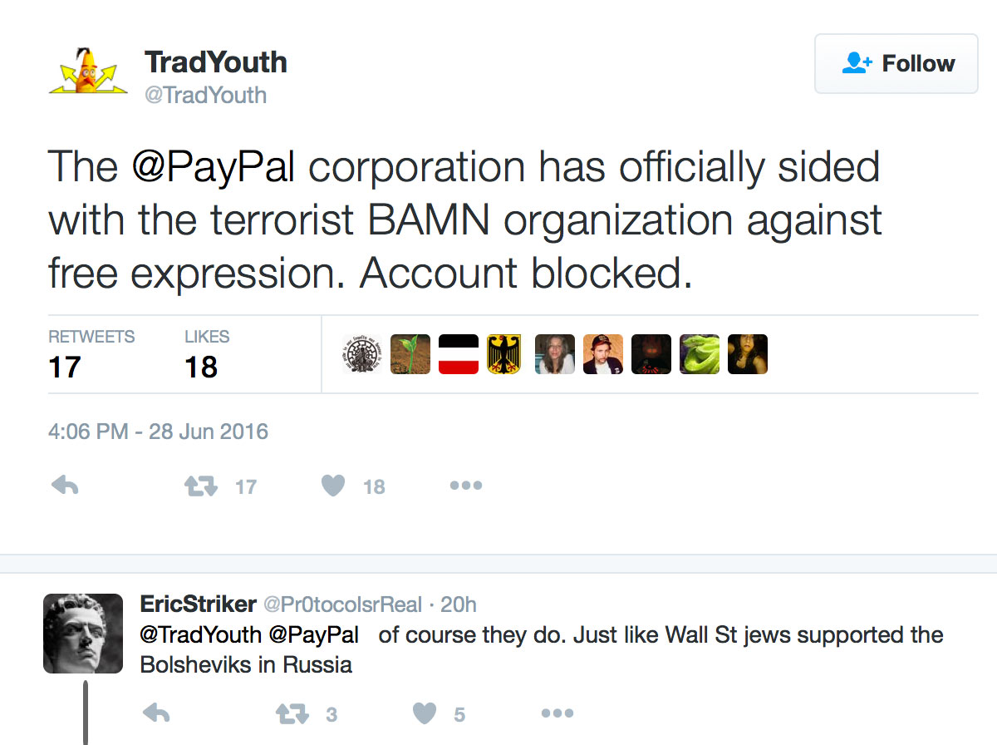Follow the TradYouth account
The image size is (997, 745).
(896, 64)
